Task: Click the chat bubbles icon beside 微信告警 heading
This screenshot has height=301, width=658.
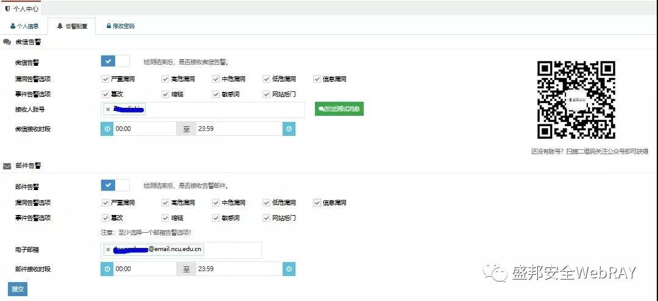Action: click(x=7, y=42)
